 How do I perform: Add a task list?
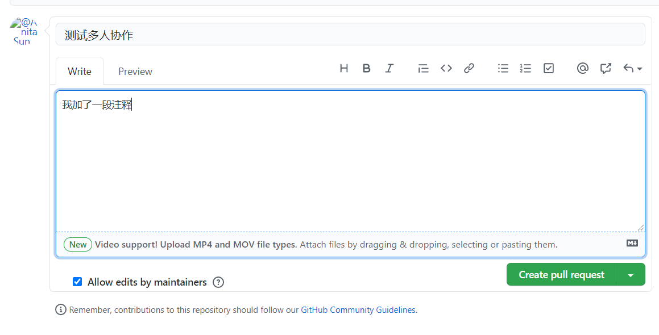[x=549, y=69]
